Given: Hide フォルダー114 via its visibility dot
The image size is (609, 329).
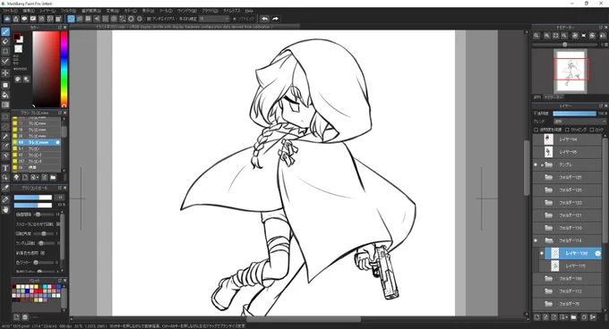Looking at the screenshot, I should (x=536, y=240).
